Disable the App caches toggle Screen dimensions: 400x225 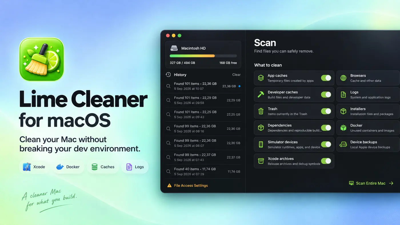(326, 78)
